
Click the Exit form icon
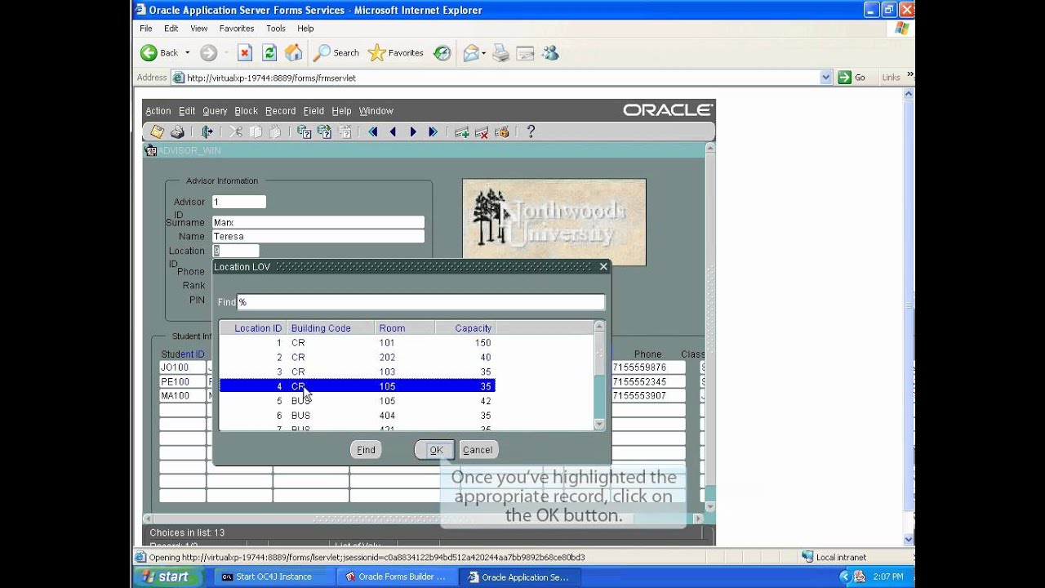207,131
